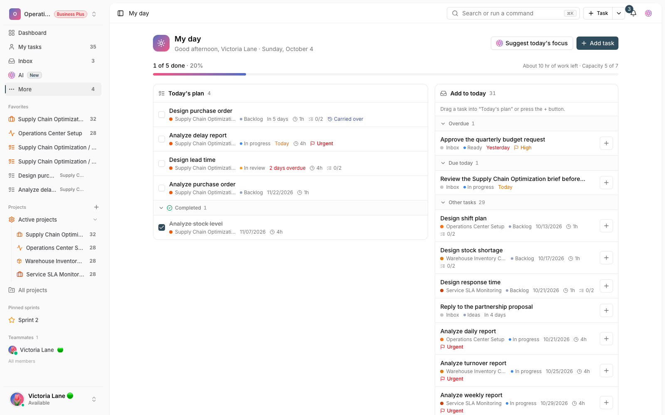Add Design shift plan to today

pyautogui.click(x=606, y=226)
